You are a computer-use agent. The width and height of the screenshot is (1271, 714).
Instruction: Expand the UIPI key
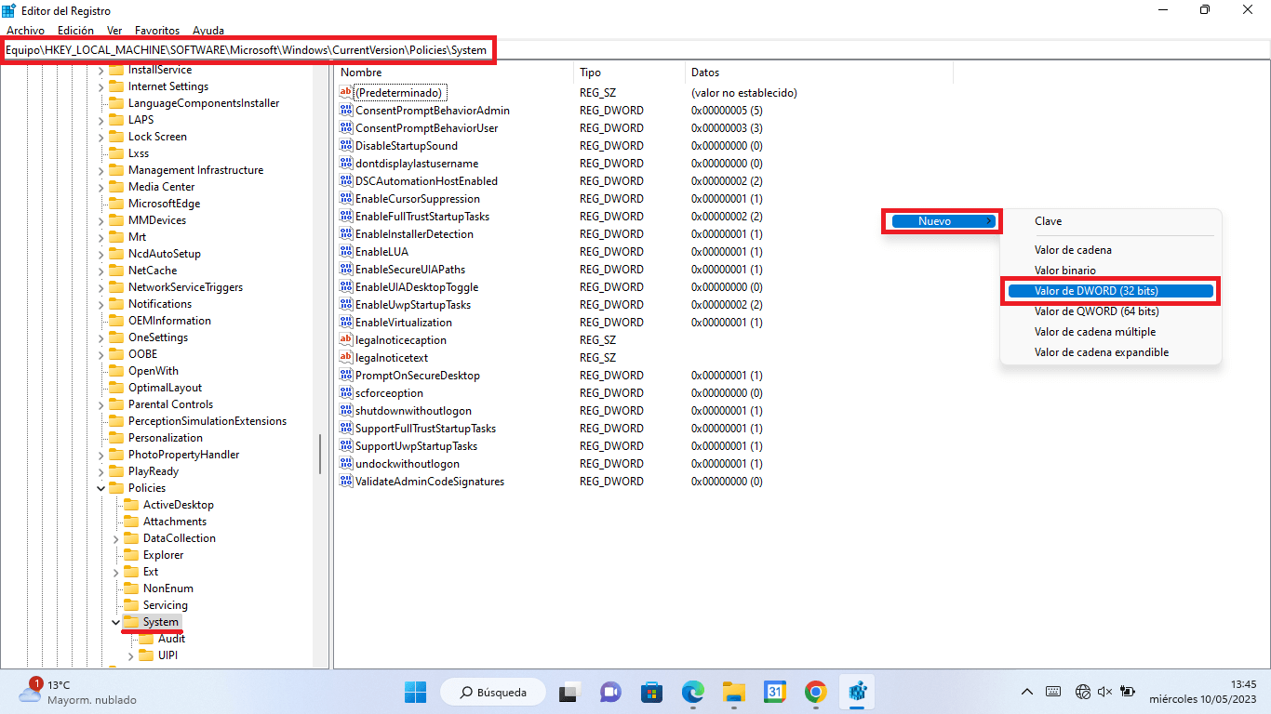(x=130, y=655)
